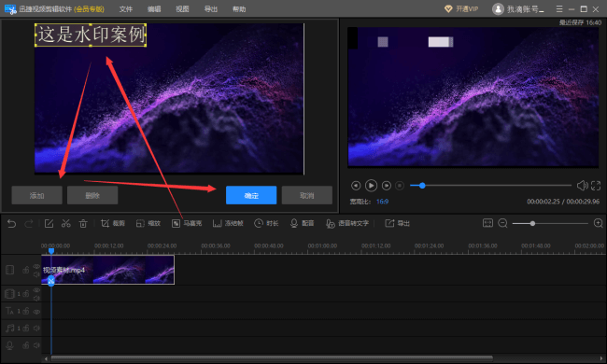Open the 导出 menu in menu bar
The width and height of the screenshot is (607, 364).
(x=211, y=9)
